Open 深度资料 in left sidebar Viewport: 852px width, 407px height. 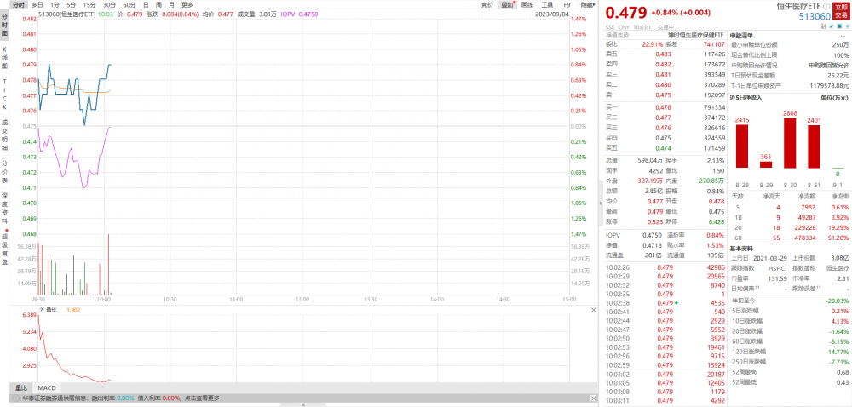(5, 209)
